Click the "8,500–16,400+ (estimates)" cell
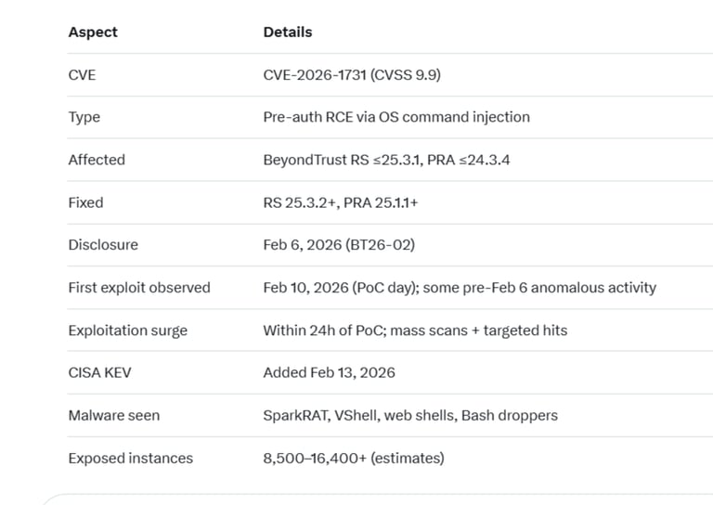Viewport: 713px width, 505px height. [354, 458]
